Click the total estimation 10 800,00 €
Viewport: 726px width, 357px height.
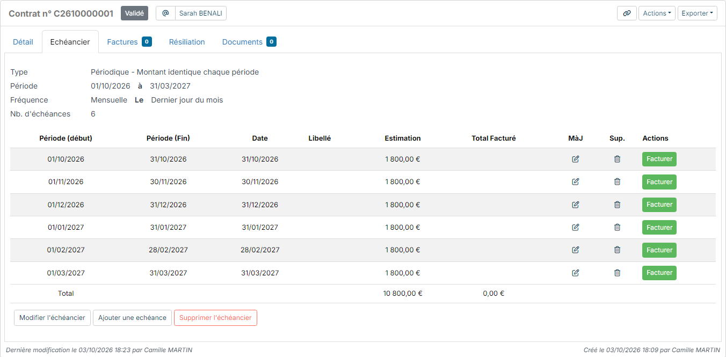403,294
